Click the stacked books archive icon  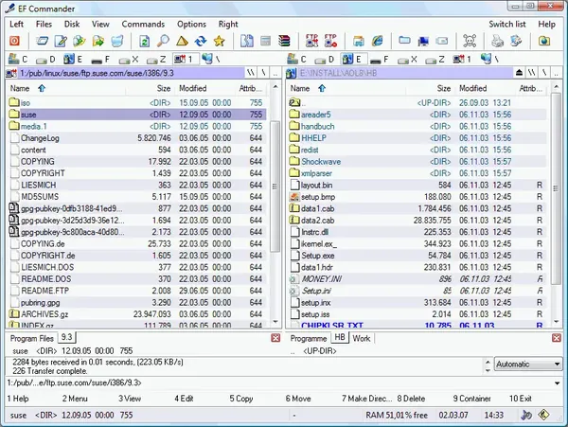pyautogui.click(x=284, y=41)
